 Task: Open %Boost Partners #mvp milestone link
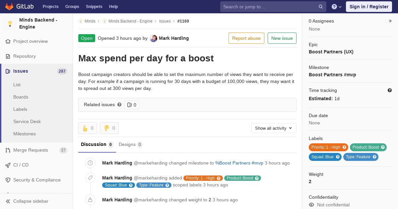[x=239, y=163]
